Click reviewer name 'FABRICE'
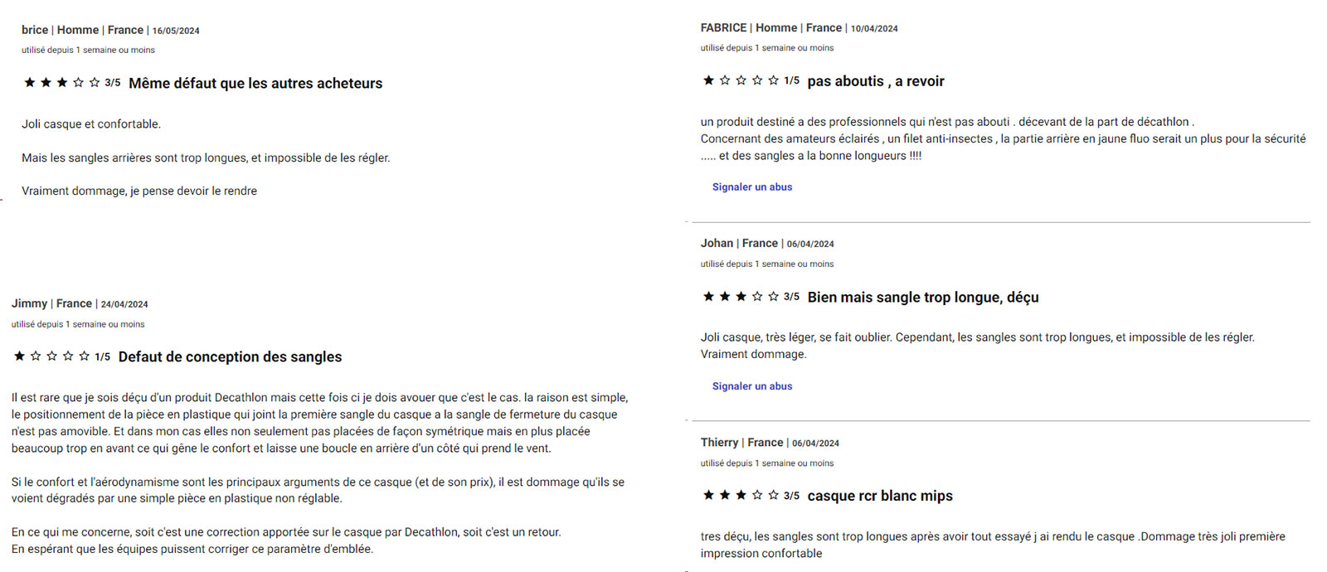This screenshot has height=572, width=1327. coord(723,27)
